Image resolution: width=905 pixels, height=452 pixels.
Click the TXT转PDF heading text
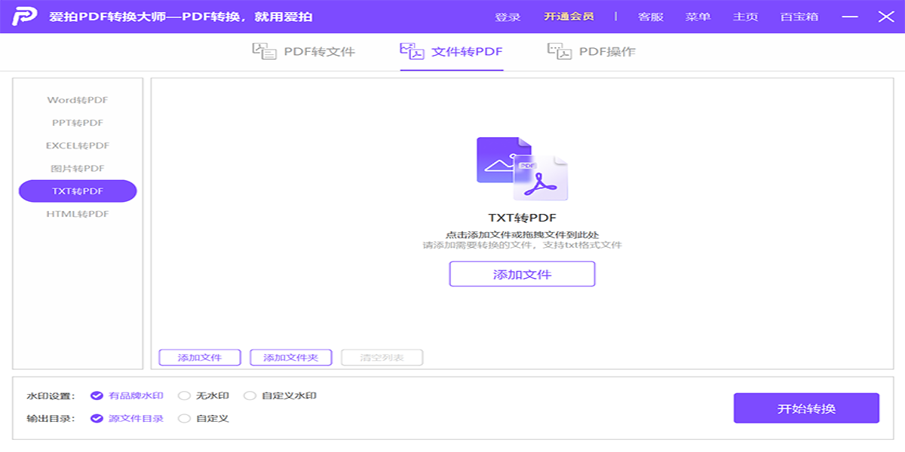(522, 218)
